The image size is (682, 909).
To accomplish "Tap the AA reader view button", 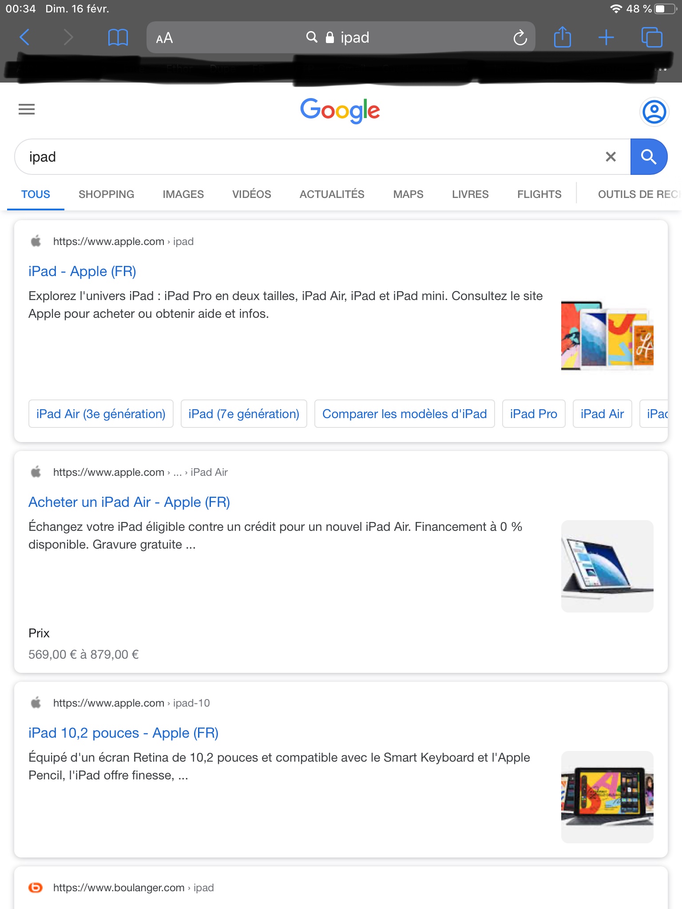I will click(x=164, y=38).
